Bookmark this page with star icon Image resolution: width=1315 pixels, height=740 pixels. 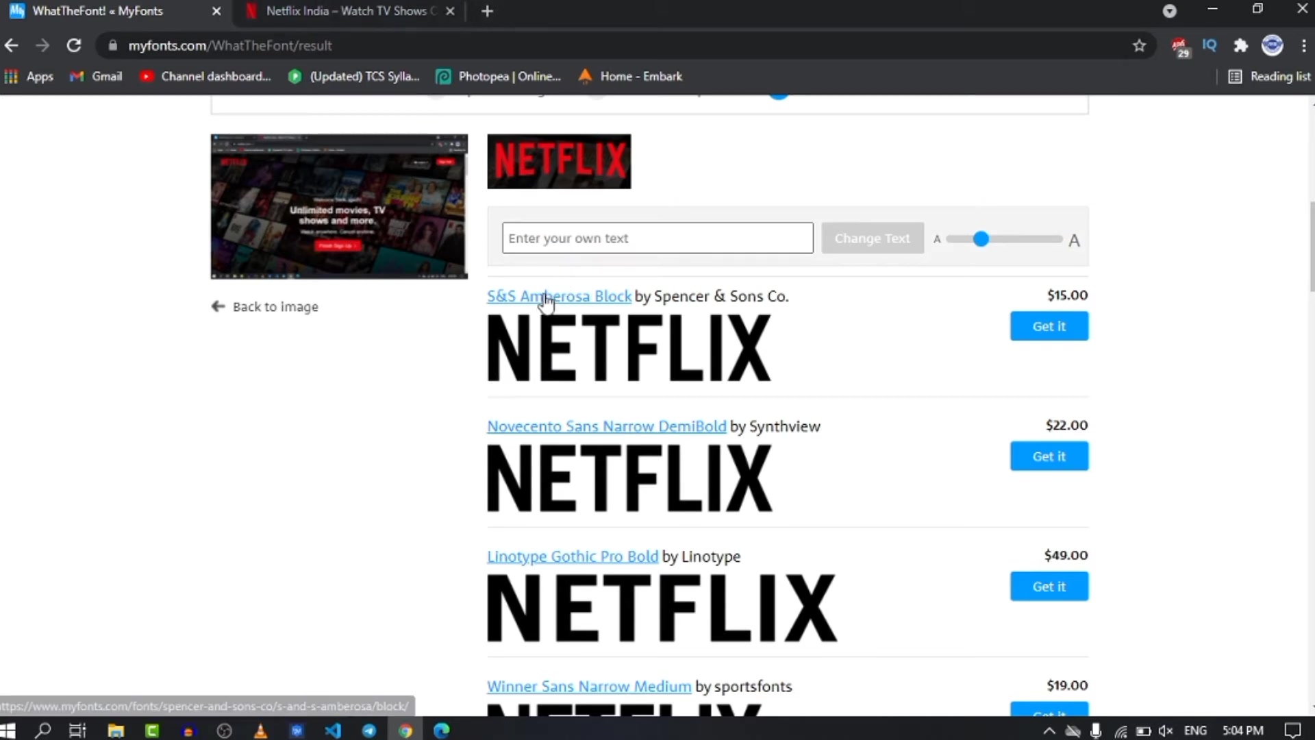click(x=1139, y=46)
